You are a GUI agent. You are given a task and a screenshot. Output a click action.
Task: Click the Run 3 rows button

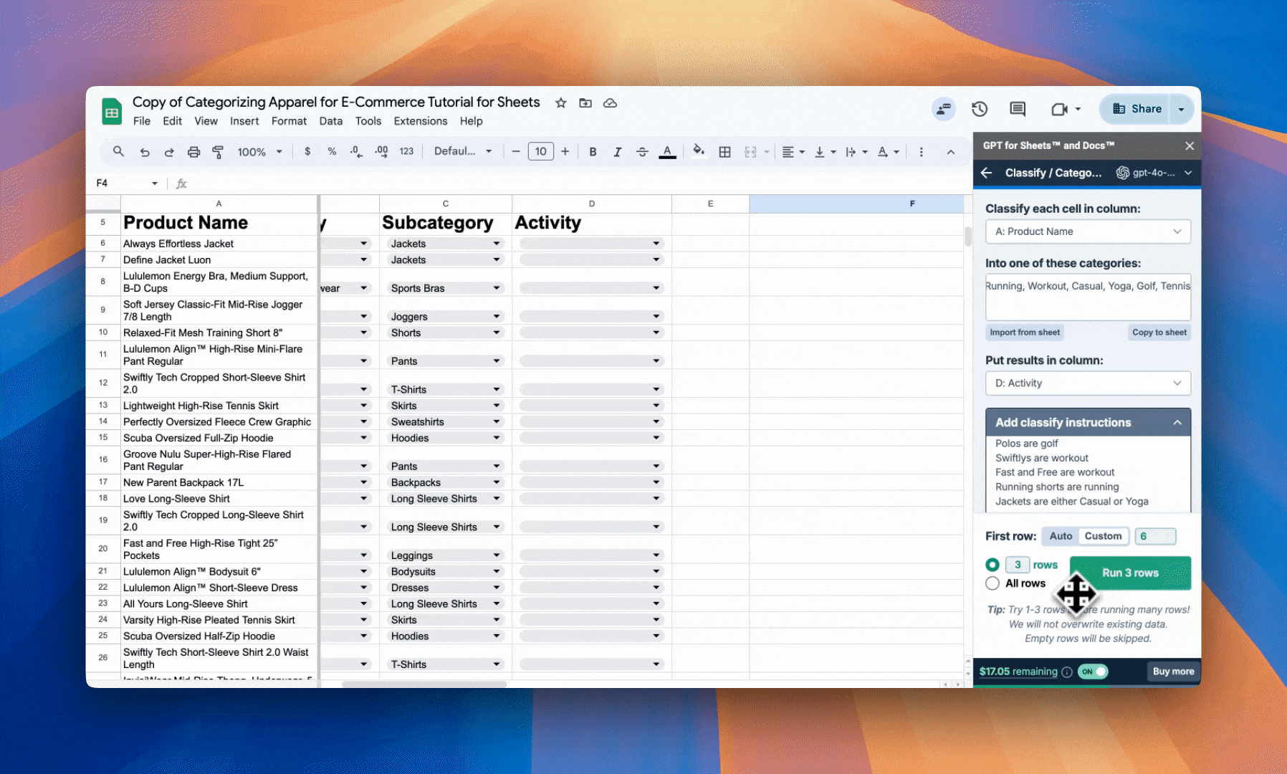tap(1130, 573)
